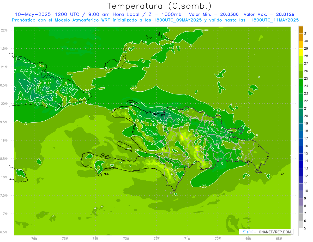Click the 17N latitude label
The width and height of the screenshot is (313, 242).
[x=4, y=214]
